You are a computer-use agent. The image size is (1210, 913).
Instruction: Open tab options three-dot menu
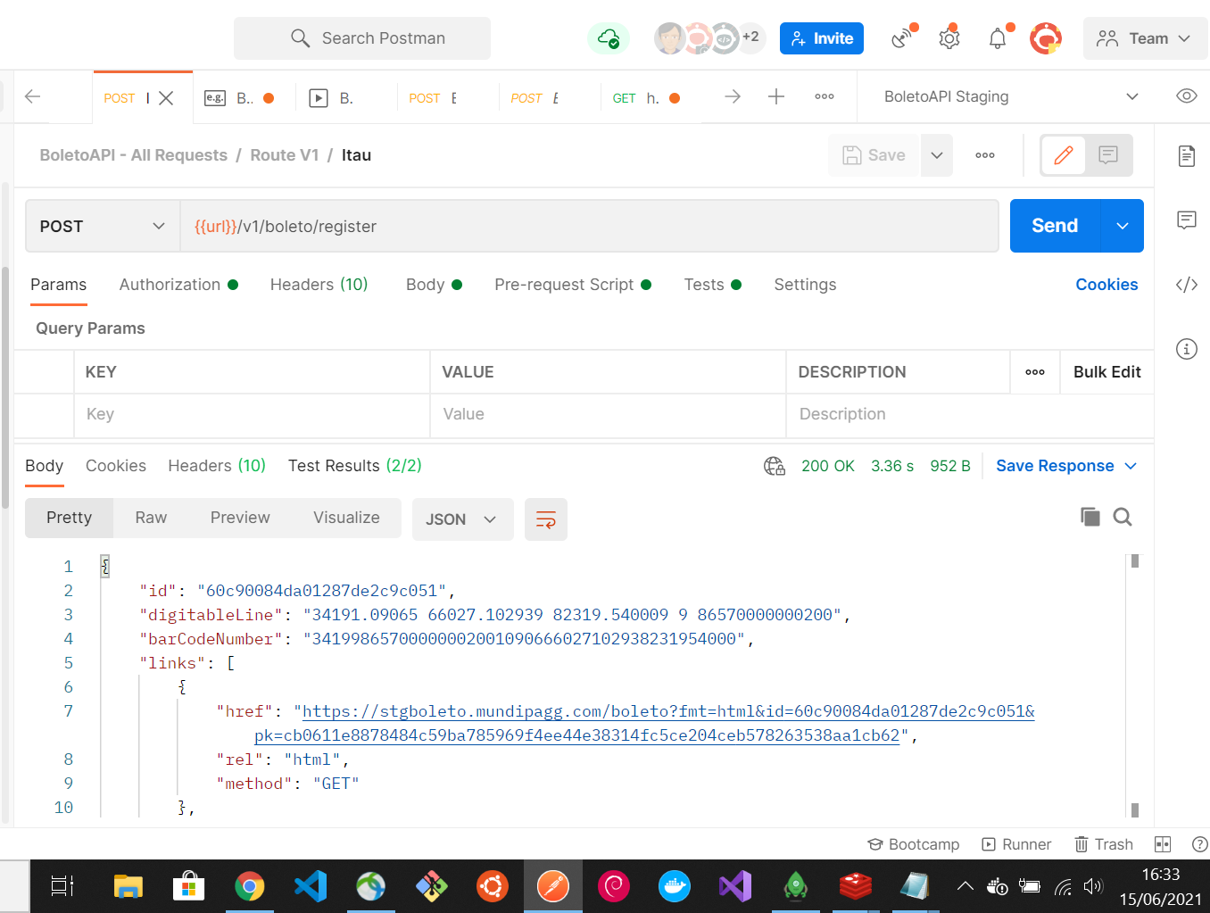(825, 96)
